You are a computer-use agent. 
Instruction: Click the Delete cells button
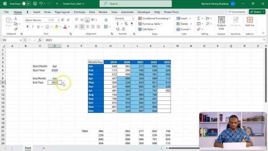point(182,24)
